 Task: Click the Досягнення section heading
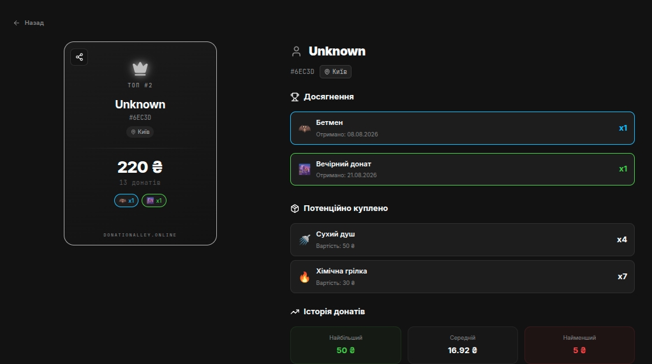(329, 97)
